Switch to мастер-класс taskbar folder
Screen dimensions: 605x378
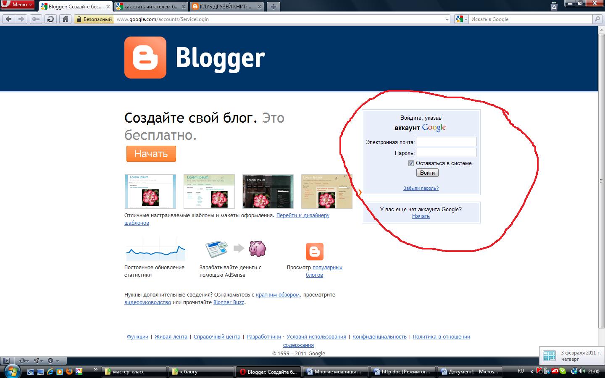134,372
